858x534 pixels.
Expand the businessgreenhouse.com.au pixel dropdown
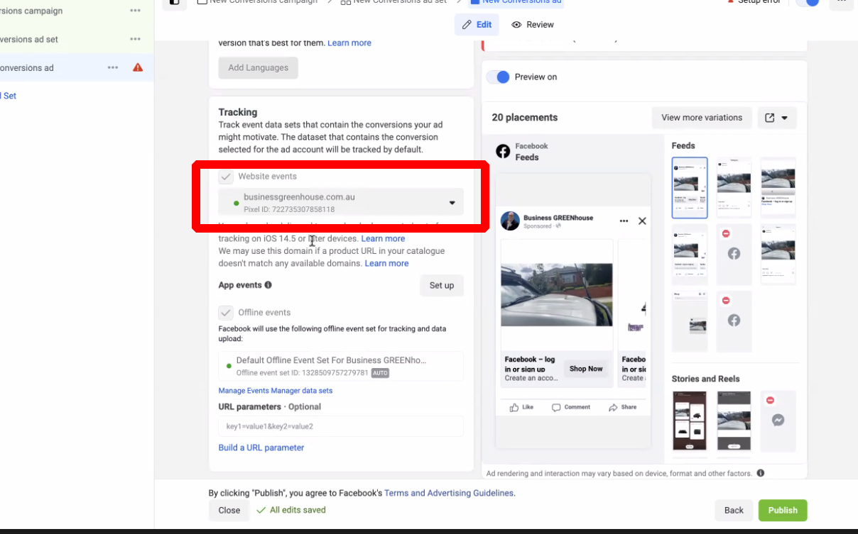tap(452, 203)
